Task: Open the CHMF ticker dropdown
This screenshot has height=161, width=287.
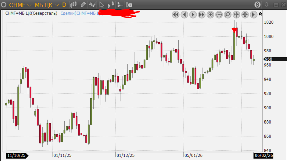Action: (29, 5)
